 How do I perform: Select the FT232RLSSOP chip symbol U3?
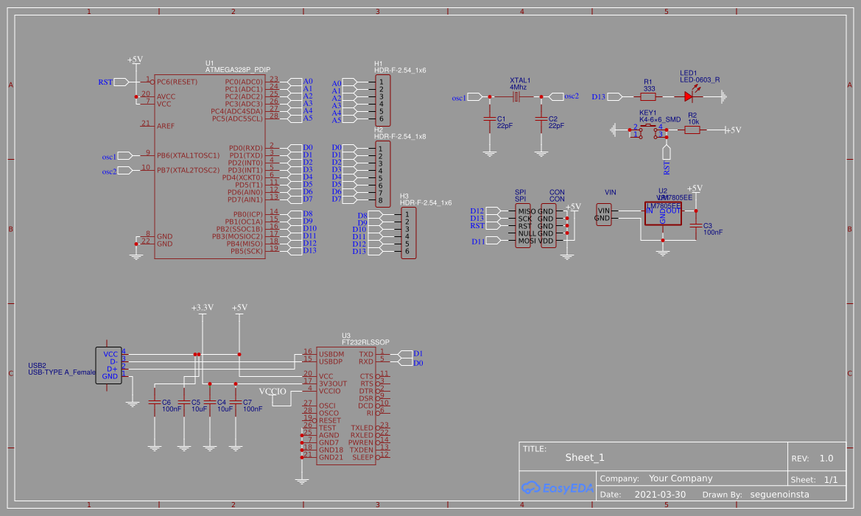click(346, 405)
